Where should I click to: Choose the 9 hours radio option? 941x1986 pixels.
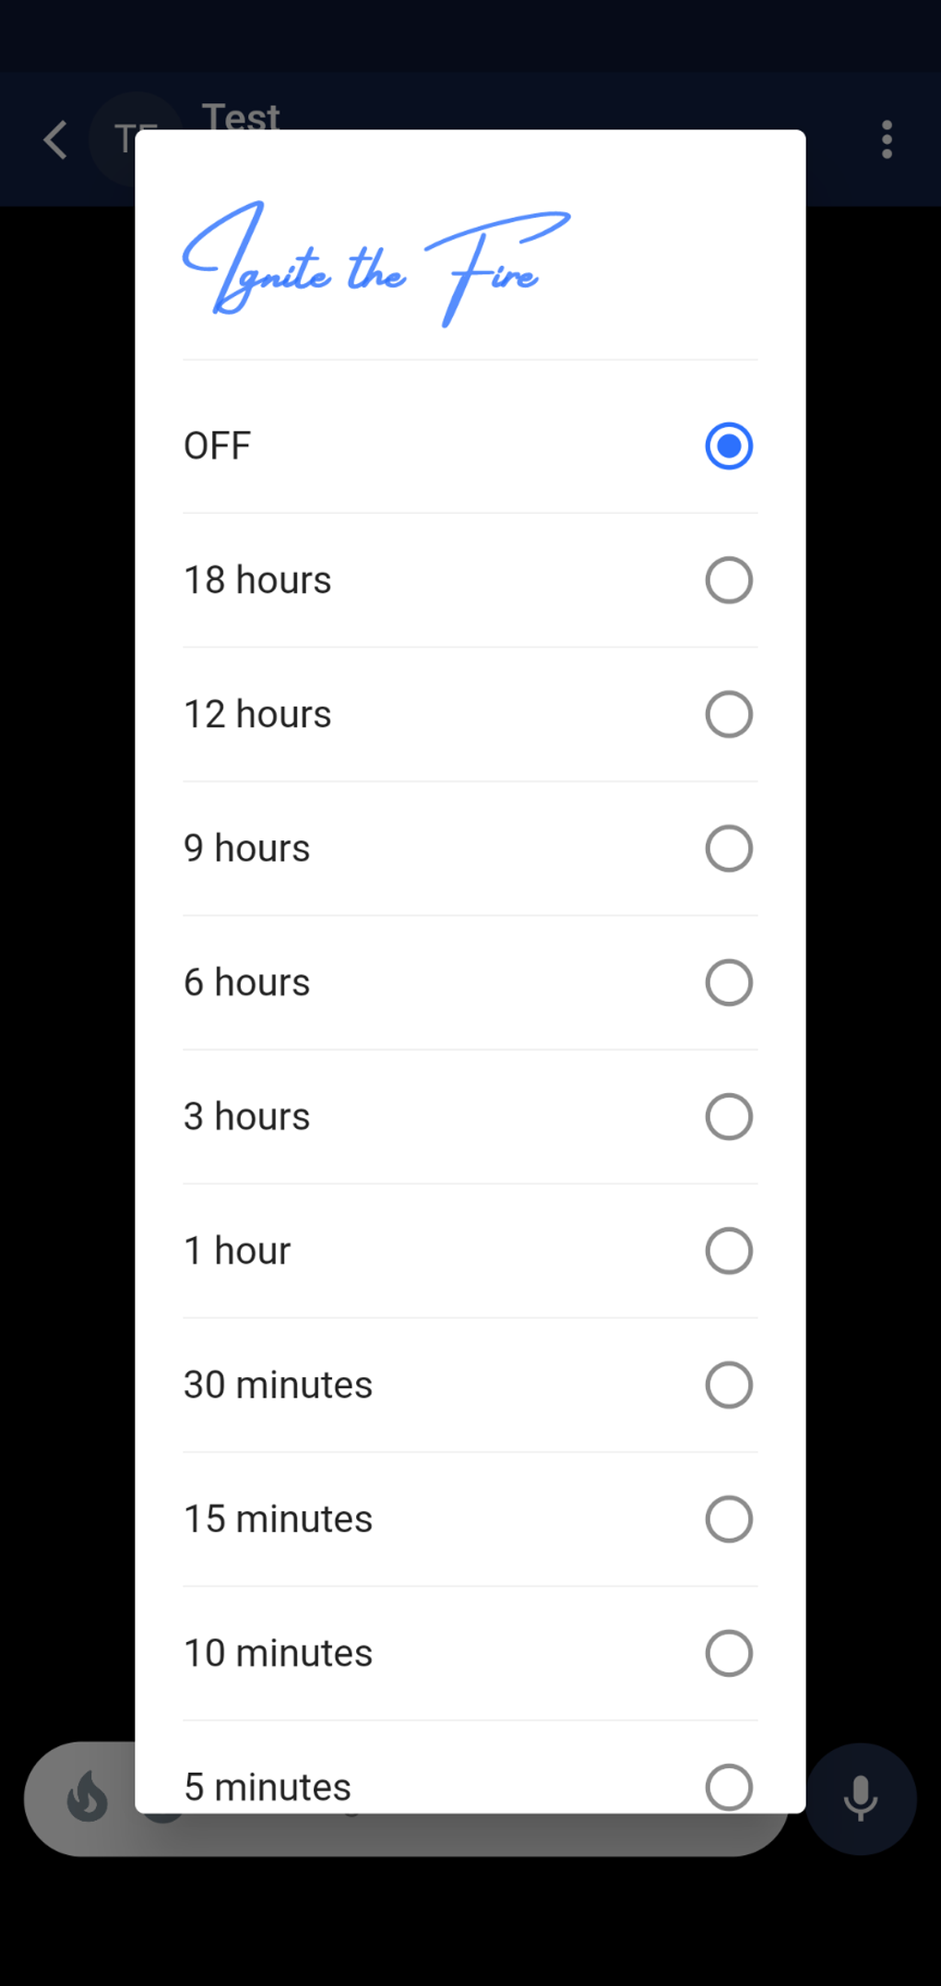tap(729, 849)
